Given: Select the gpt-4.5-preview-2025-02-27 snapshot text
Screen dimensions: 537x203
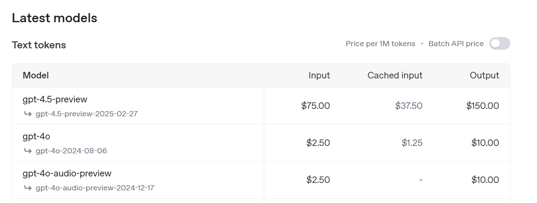Looking at the screenshot, I should coord(87,114).
